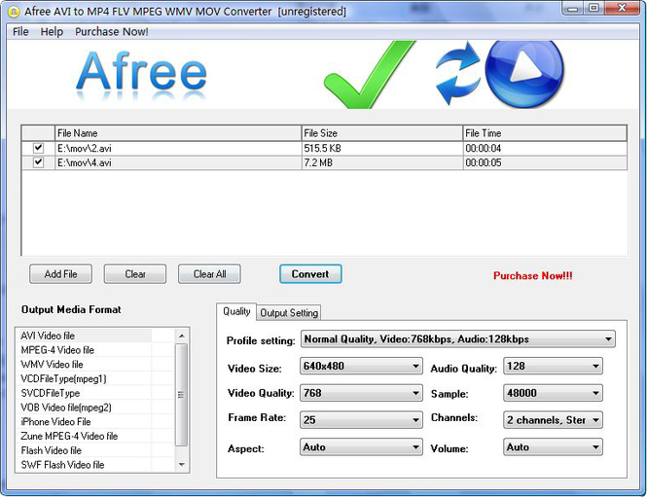Switch to the Output Setting tab
The image size is (647, 497).
click(289, 313)
